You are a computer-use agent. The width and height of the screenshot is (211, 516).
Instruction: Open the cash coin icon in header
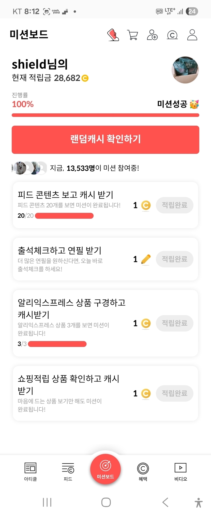pyautogui.click(x=172, y=35)
